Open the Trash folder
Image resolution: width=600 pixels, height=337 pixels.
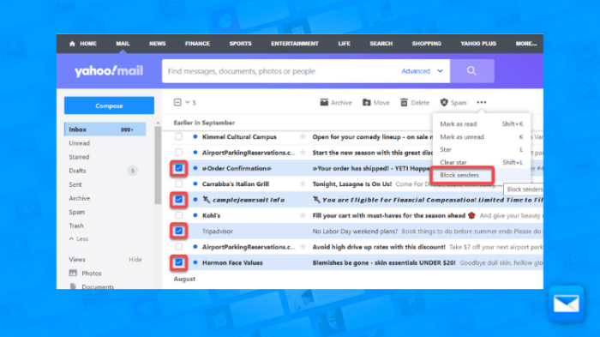[76, 226]
